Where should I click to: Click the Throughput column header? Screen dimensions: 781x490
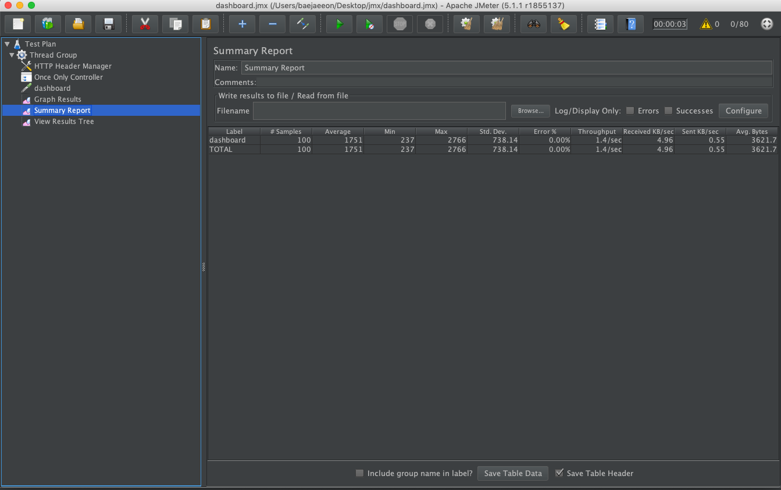point(597,132)
